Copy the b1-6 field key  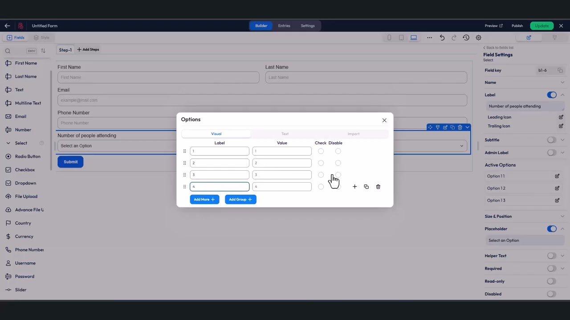click(x=560, y=70)
